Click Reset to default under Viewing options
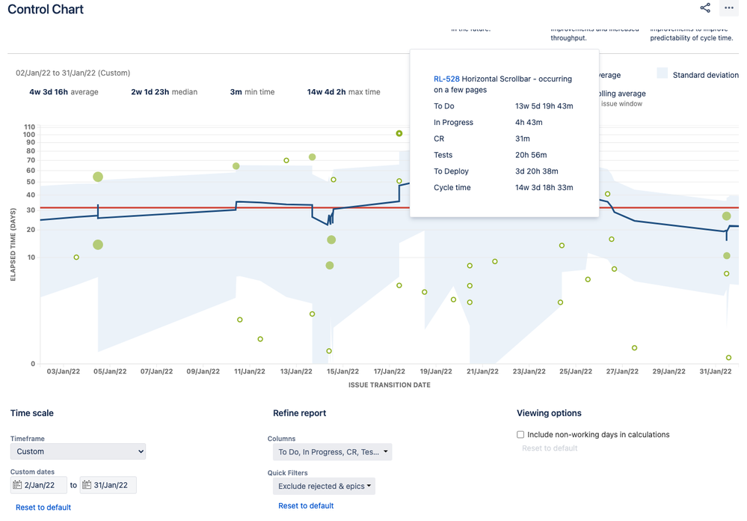The width and height of the screenshot is (747, 521). pos(550,448)
